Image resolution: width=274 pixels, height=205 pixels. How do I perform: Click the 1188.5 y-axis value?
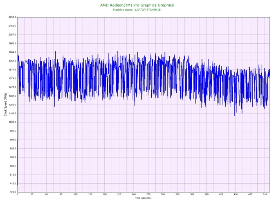point(12,114)
